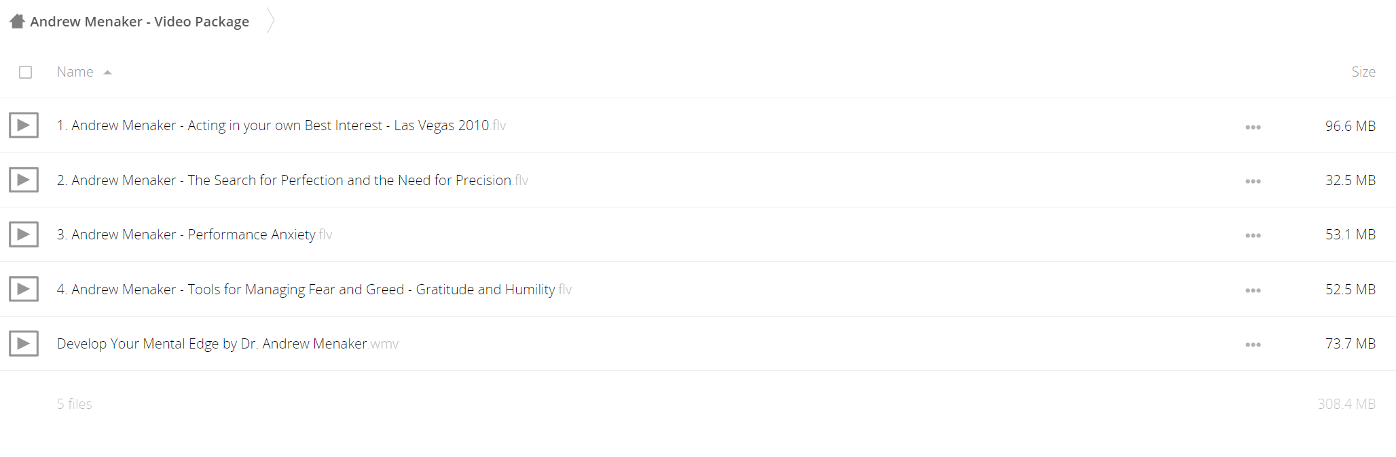The width and height of the screenshot is (1396, 457).
Task: Open Performance Anxiety.flv file link
Action: pyautogui.click(x=194, y=235)
